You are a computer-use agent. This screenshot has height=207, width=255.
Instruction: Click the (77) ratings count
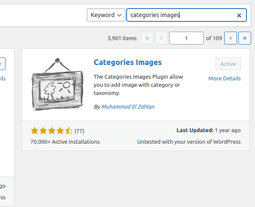pyautogui.click(x=79, y=131)
